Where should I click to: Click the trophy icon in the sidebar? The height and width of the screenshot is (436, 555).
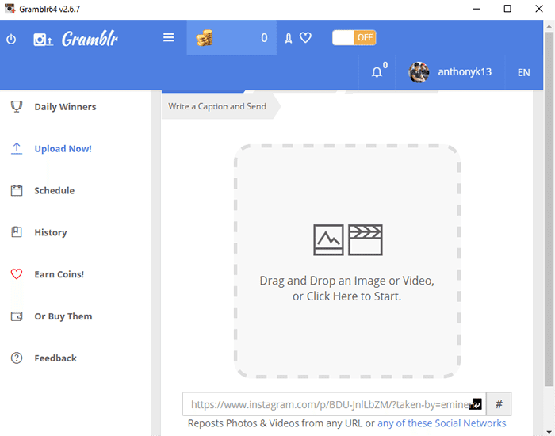click(x=17, y=106)
